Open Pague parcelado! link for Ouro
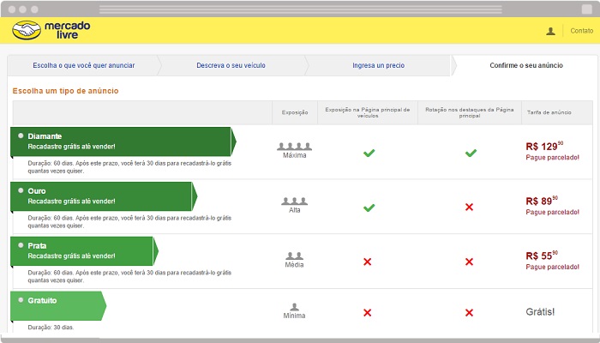 coord(553,212)
